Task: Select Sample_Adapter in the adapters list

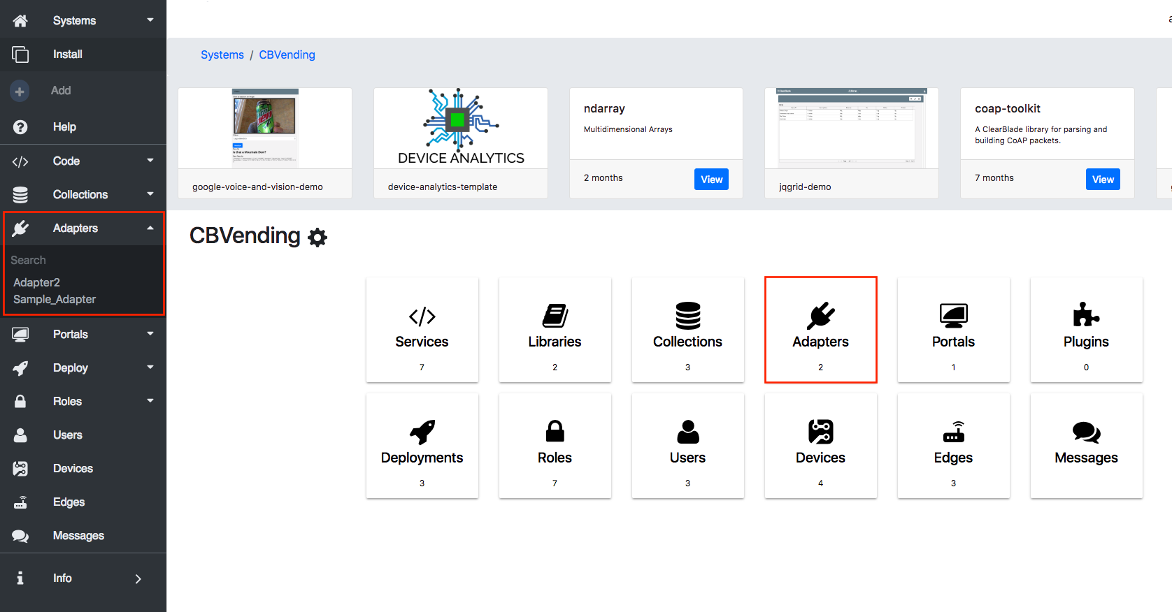Action: pyautogui.click(x=55, y=300)
